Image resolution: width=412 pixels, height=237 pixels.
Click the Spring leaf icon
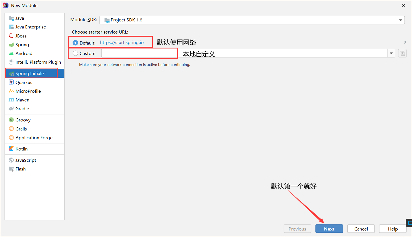tap(11, 45)
